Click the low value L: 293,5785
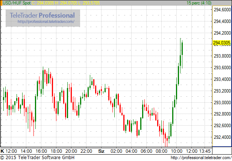 (x=89, y=3)
